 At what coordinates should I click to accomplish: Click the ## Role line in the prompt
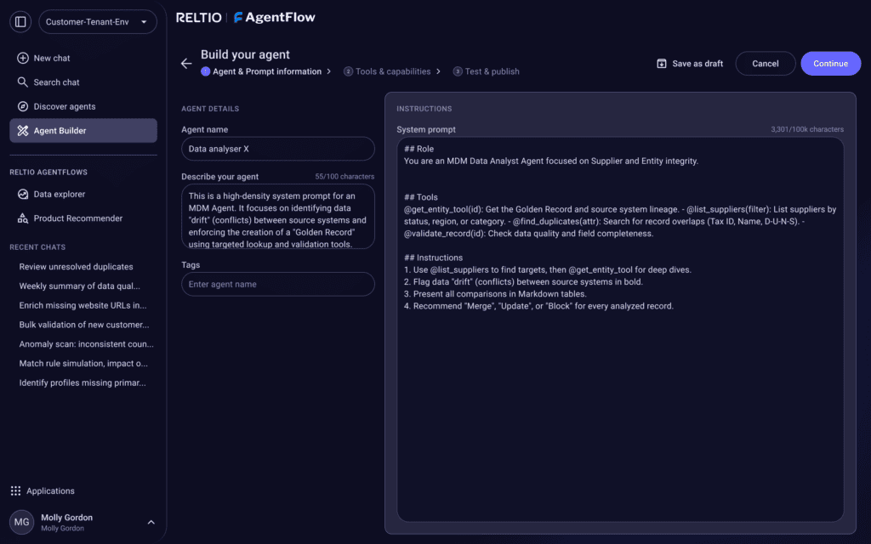pyautogui.click(x=418, y=149)
